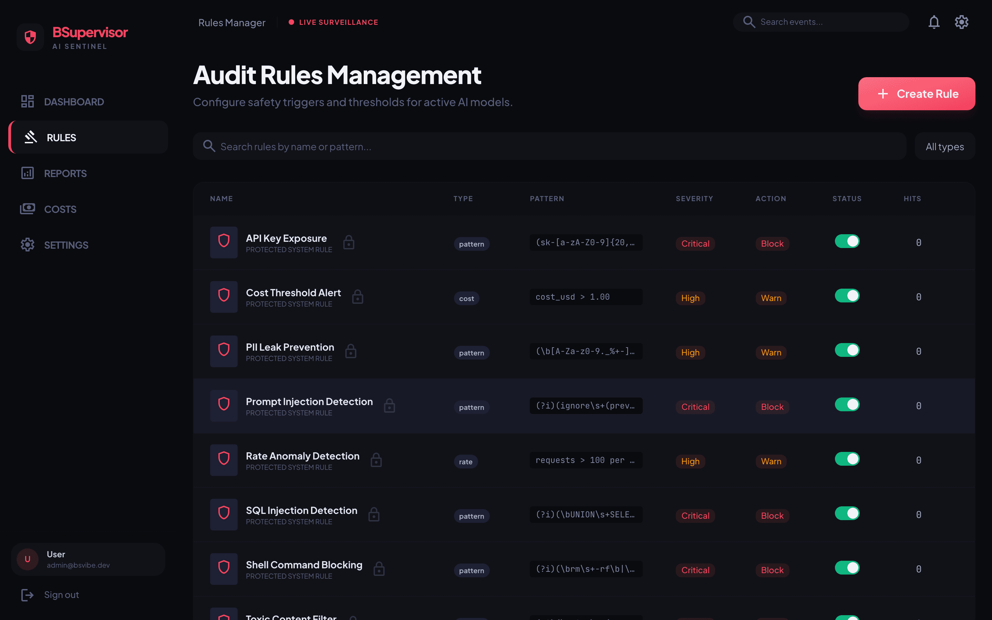Click the Critical badge for Prompt Injection Detection
Viewport: 992px width, 620px height.
pos(695,407)
